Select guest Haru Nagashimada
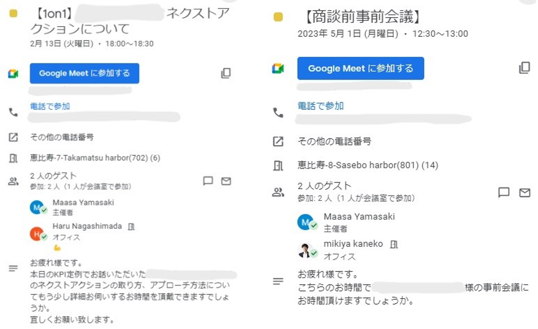The height and width of the screenshot is (329, 538). [87, 226]
